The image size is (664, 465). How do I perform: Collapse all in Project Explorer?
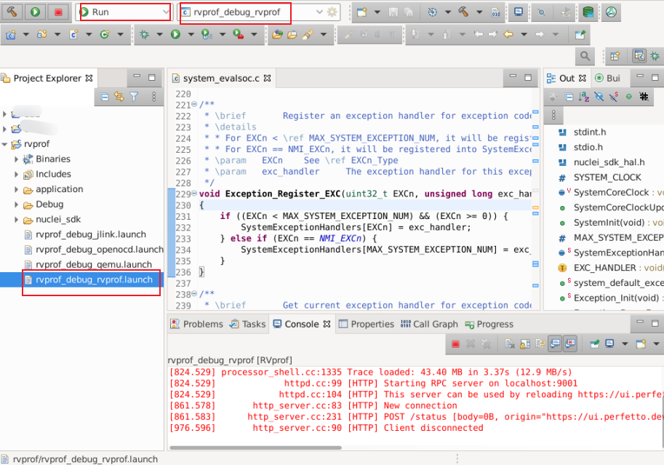tap(105, 97)
